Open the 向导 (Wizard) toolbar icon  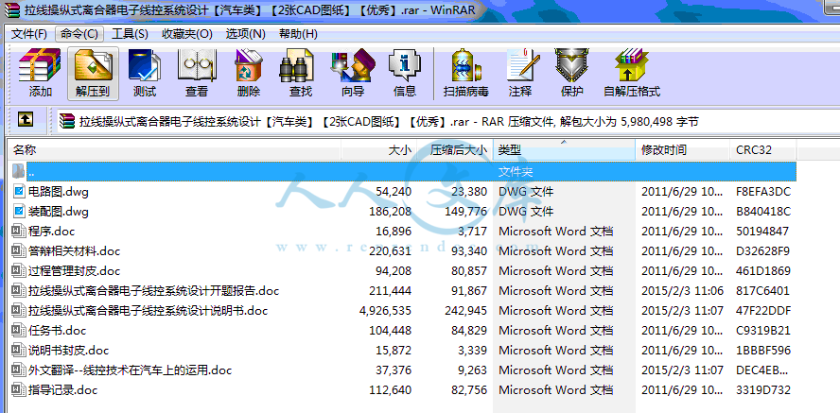coord(353,65)
